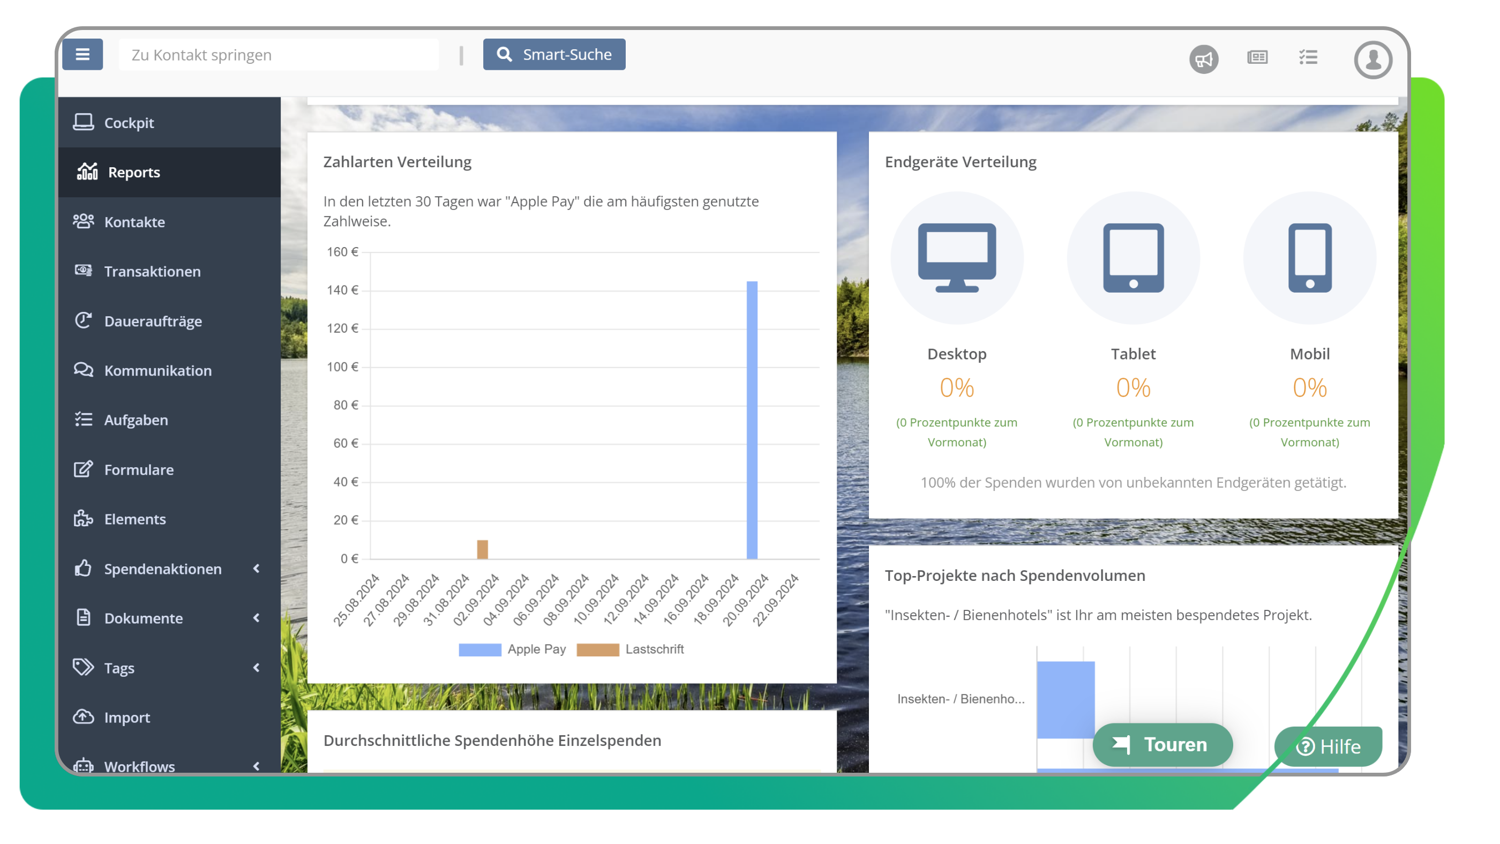
Task: Click the Smart-Suche button
Action: pos(554,54)
